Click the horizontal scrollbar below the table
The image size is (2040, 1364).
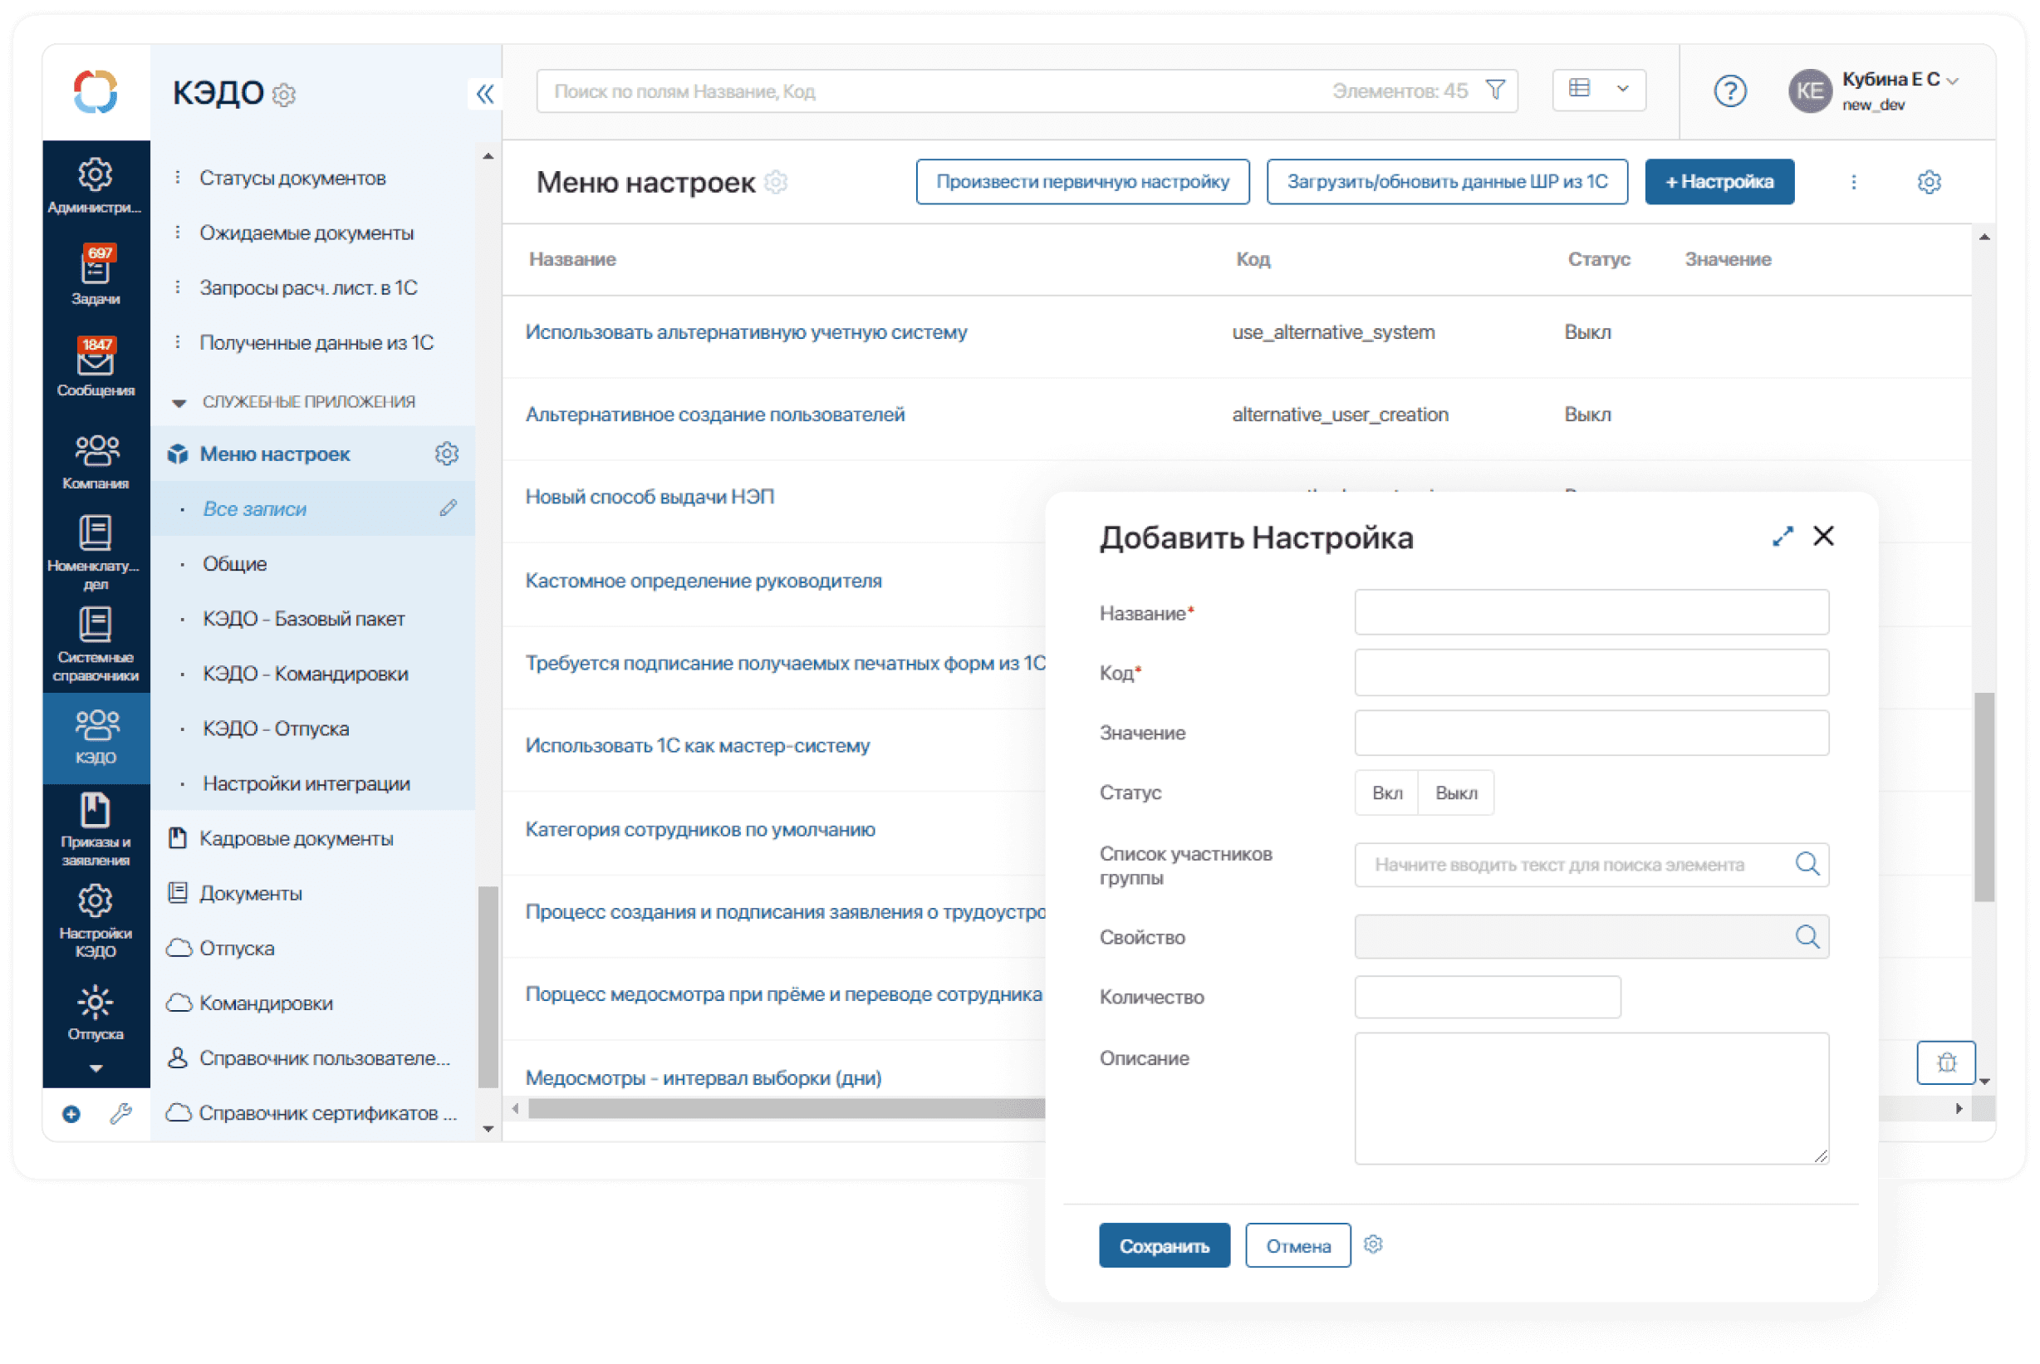[x=782, y=1108]
